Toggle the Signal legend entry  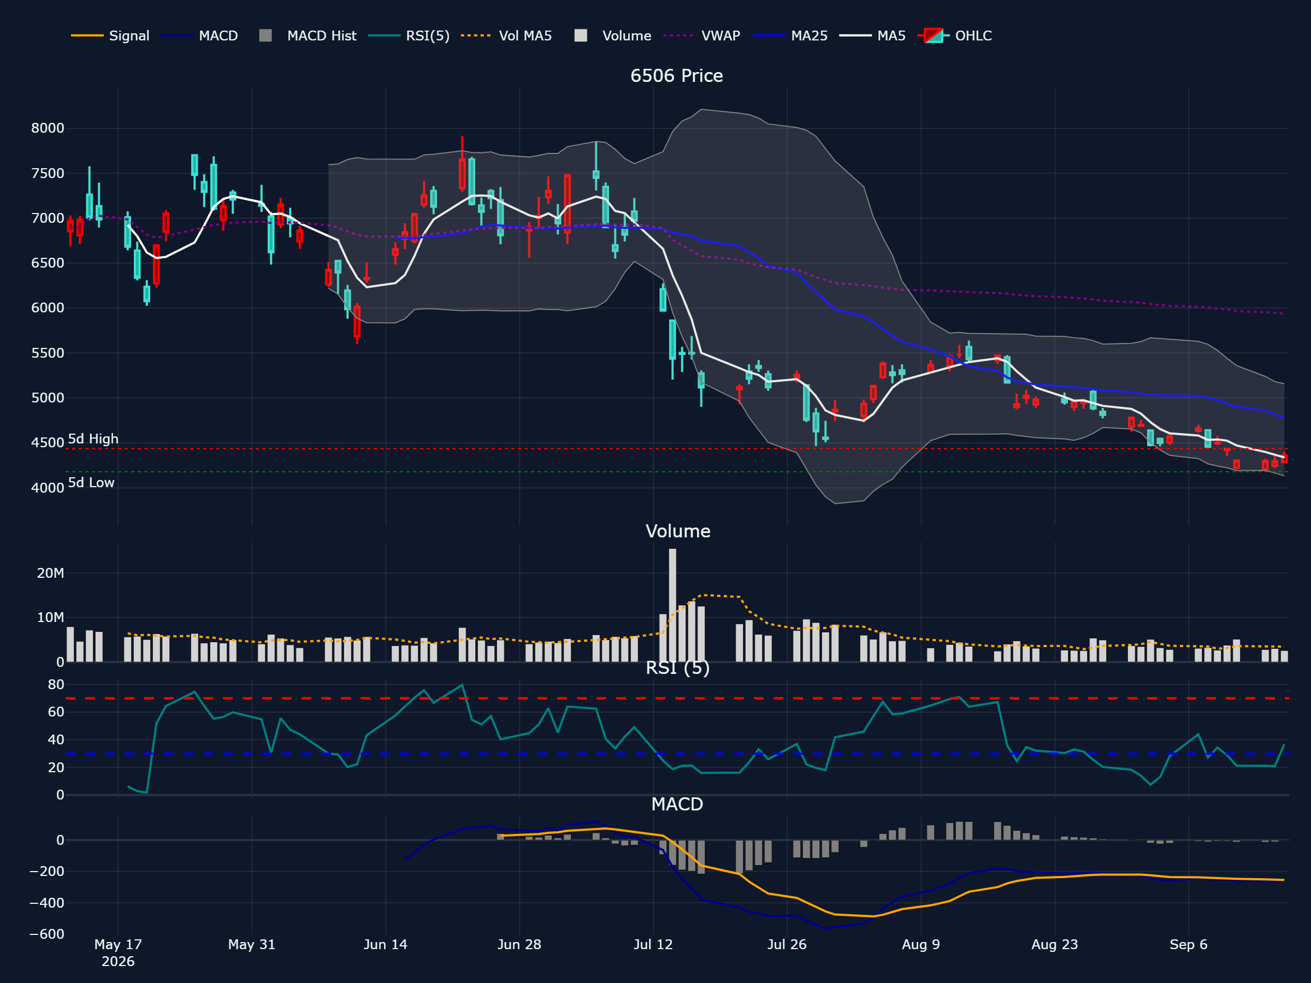tap(110, 35)
